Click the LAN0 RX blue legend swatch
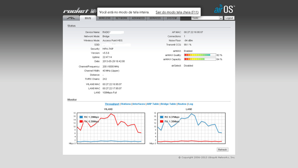 pyautogui.click(x=162, y=117)
